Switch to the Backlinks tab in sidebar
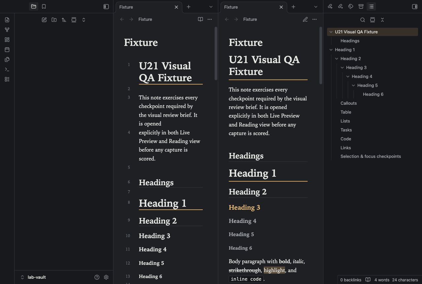 pos(330,6)
